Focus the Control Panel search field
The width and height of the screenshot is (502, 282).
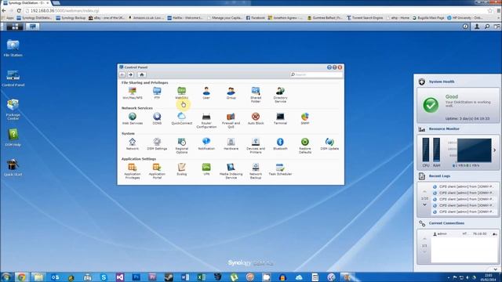pos(316,74)
